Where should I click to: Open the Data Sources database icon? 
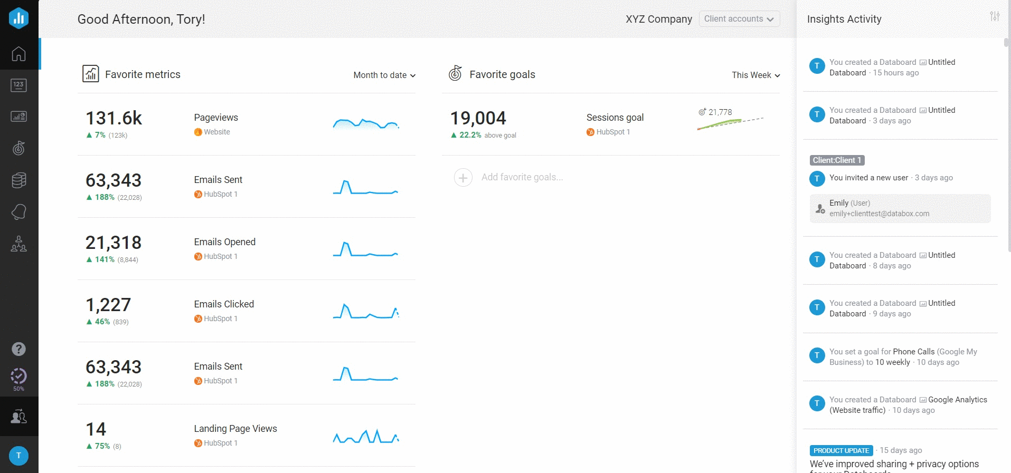pyautogui.click(x=18, y=180)
